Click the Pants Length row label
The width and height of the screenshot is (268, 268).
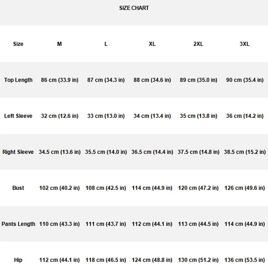click(x=18, y=224)
